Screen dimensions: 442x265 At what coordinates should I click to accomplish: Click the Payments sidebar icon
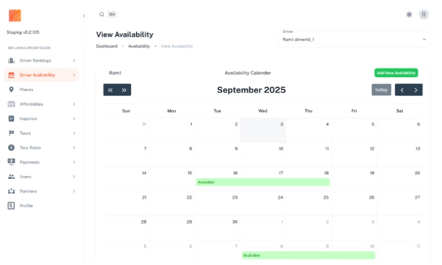11,162
